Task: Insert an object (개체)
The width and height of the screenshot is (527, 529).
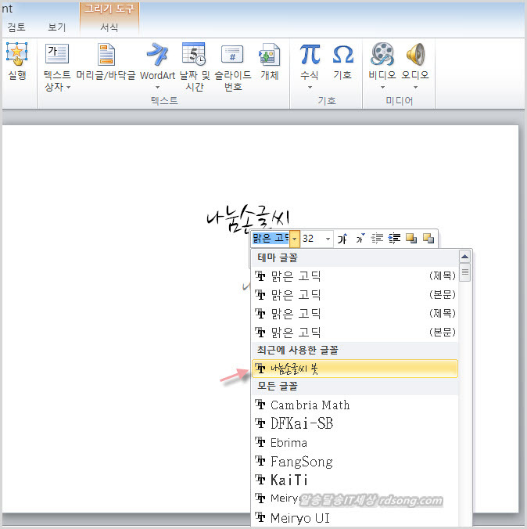Action: tap(269, 55)
